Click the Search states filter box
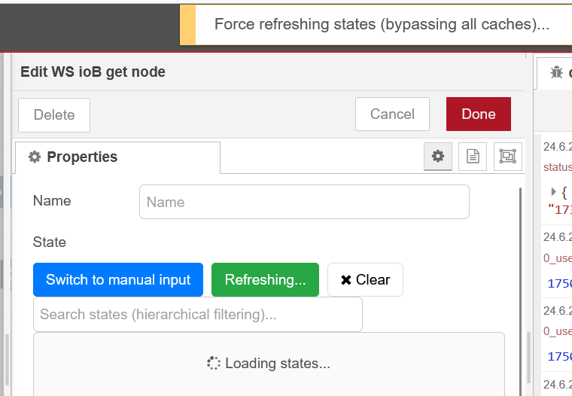This screenshot has width=572, height=396. pos(197,314)
